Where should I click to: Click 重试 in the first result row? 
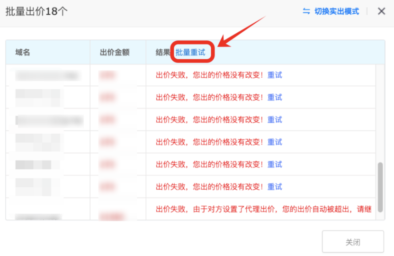pyautogui.click(x=275, y=75)
